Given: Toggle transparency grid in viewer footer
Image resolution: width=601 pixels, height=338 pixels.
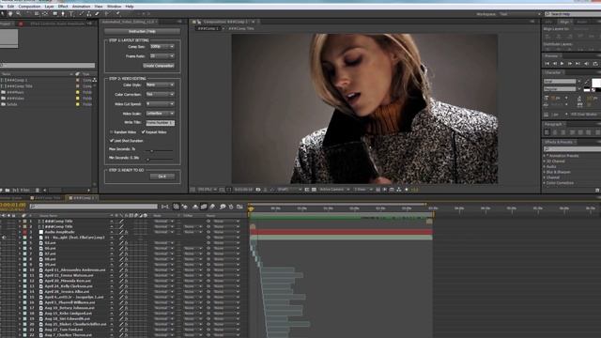Looking at the screenshot, I should pos(314,190).
